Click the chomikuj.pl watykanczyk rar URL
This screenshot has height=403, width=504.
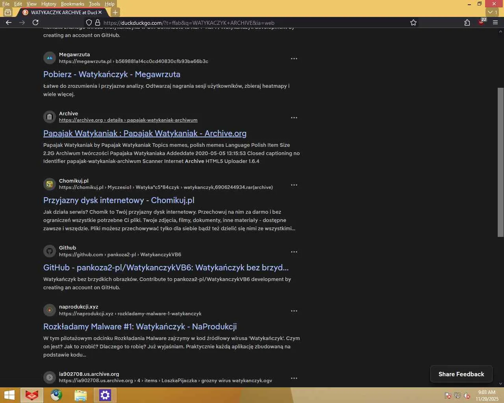click(166, 187)
